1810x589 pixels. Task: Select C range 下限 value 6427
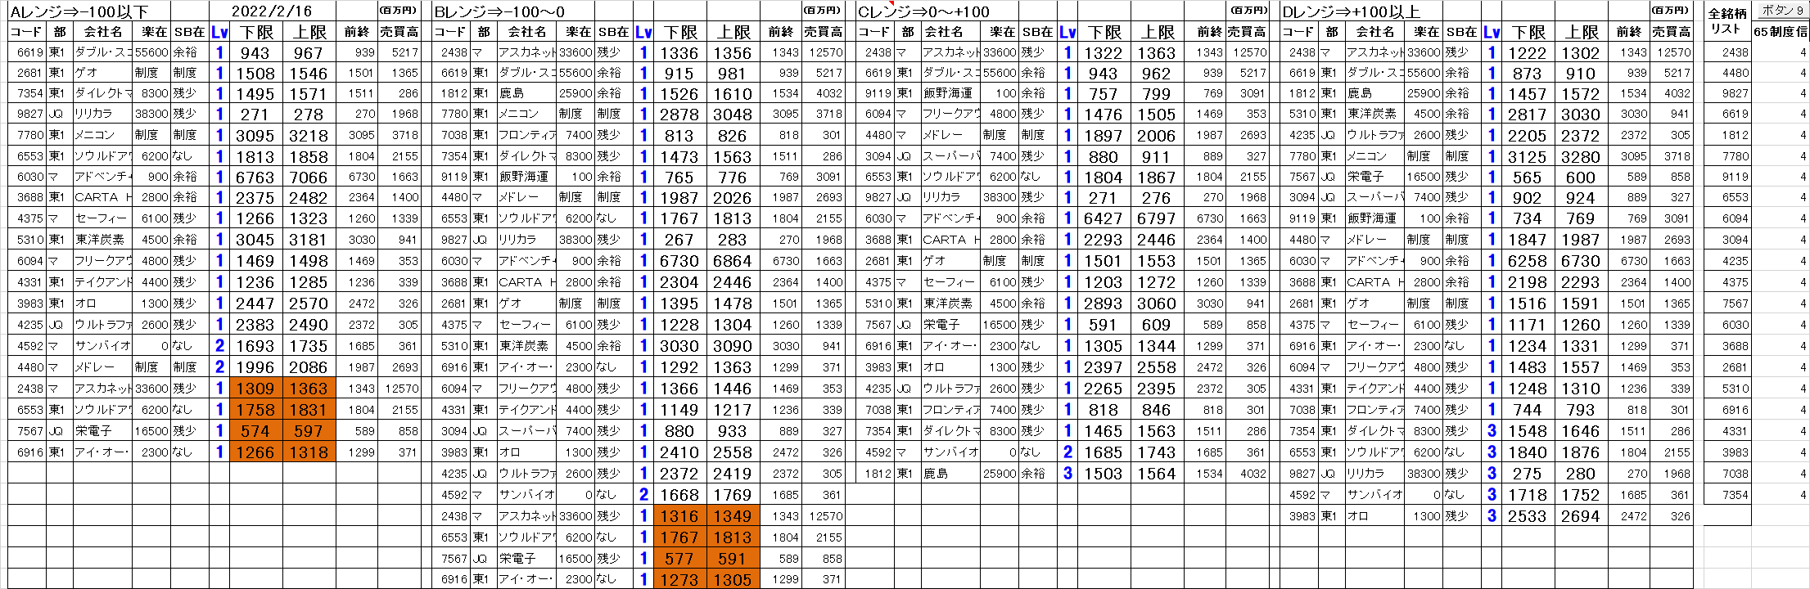[x=1104, y=219]
